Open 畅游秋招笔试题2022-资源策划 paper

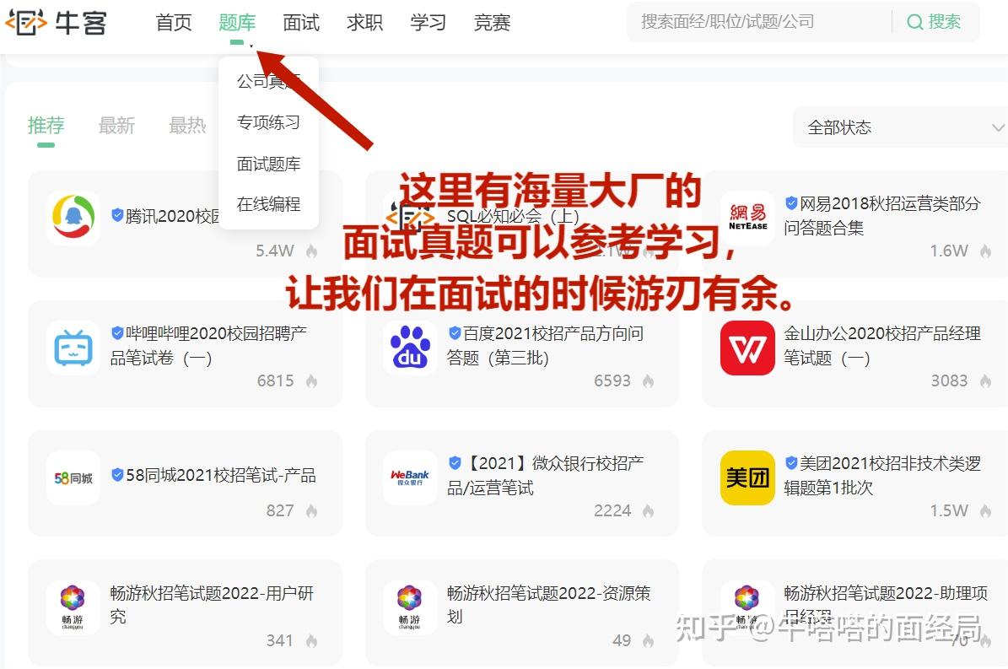click(x=548, y=604)
